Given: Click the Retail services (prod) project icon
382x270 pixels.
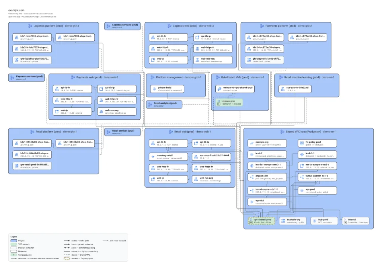Looking at the screenshot, I should [108, 132].
